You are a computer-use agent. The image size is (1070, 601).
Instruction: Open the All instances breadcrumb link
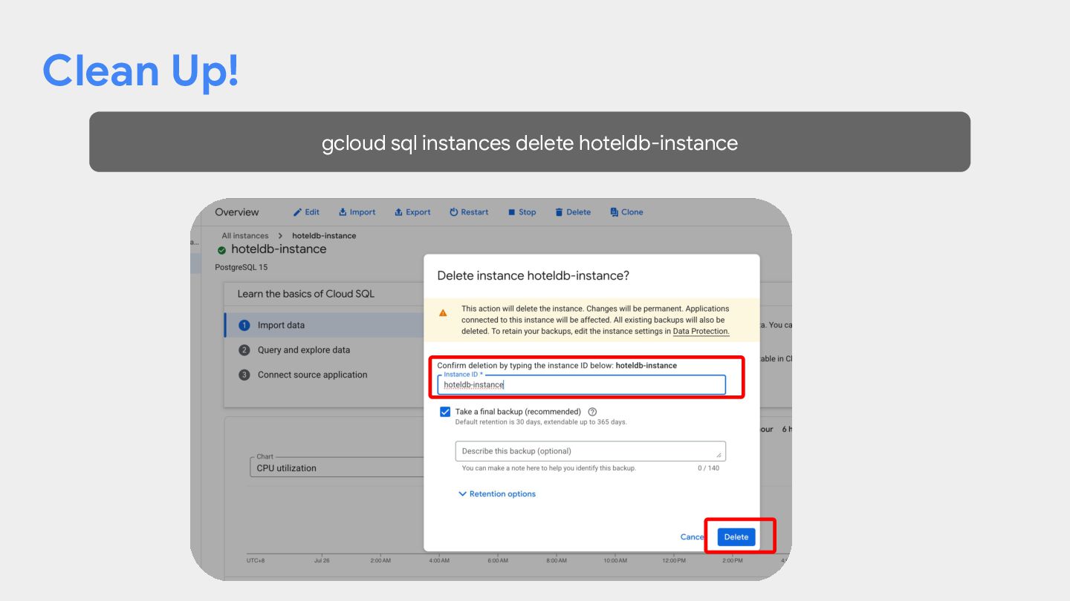click(244, 236)
